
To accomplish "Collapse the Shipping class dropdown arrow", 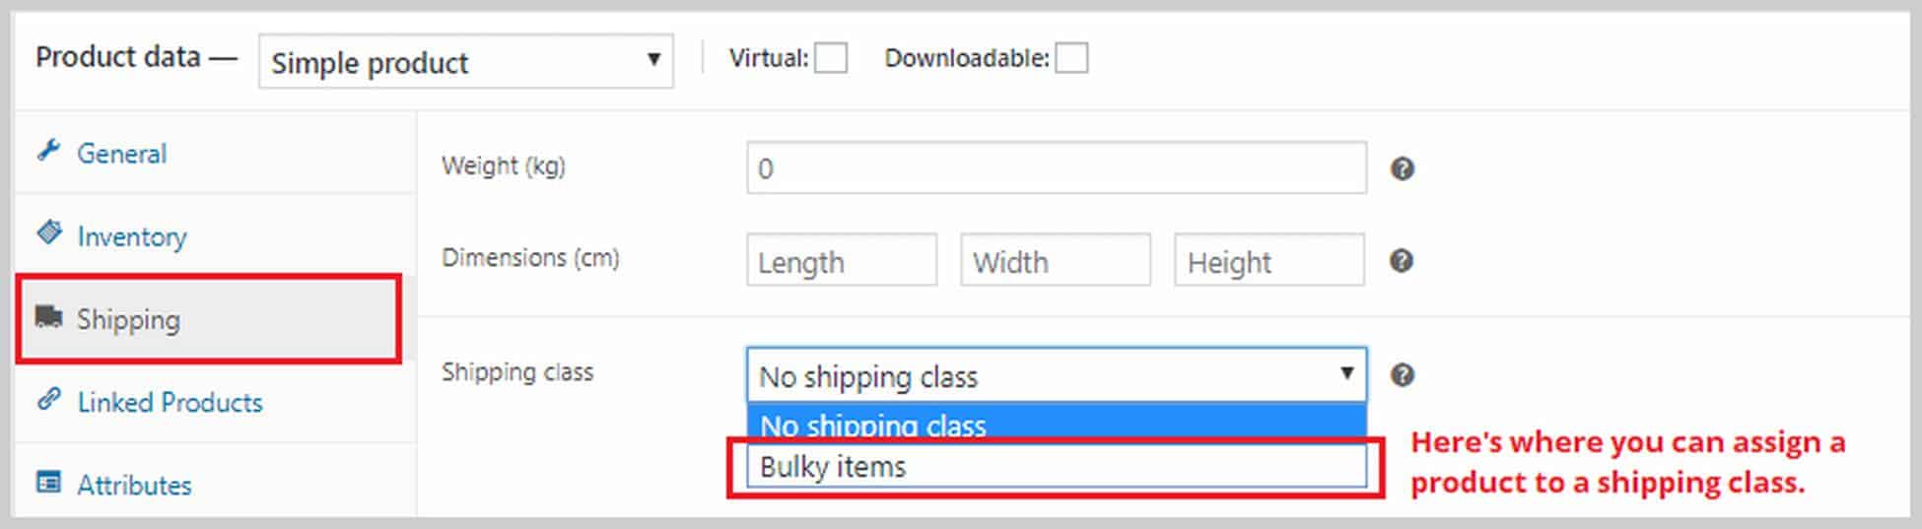I will (x=1346, y=373).
